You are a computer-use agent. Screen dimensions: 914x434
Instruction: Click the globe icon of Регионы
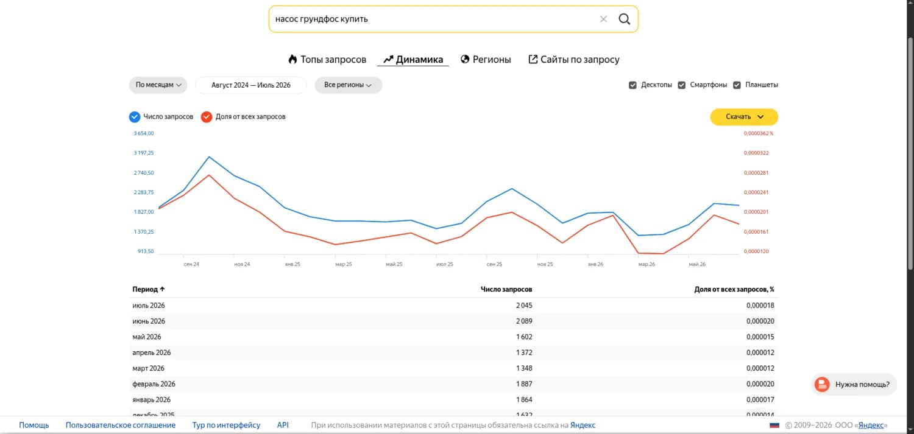[x=465, y=59]
